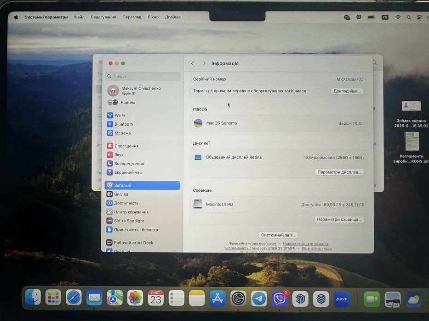The width and height of the screenshot is (429, 321).
Task: Switch input source via УК indicator
Action: pyautogui.click(x=385, y=17)
